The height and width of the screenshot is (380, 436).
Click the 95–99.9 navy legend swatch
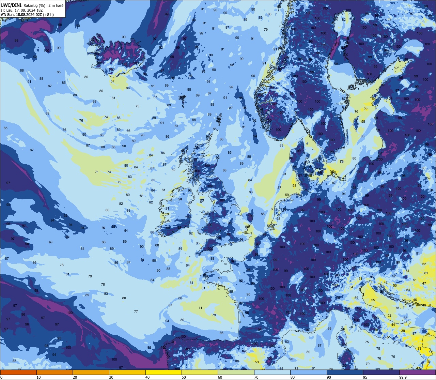pyautogui.click(x=381, y=372)
